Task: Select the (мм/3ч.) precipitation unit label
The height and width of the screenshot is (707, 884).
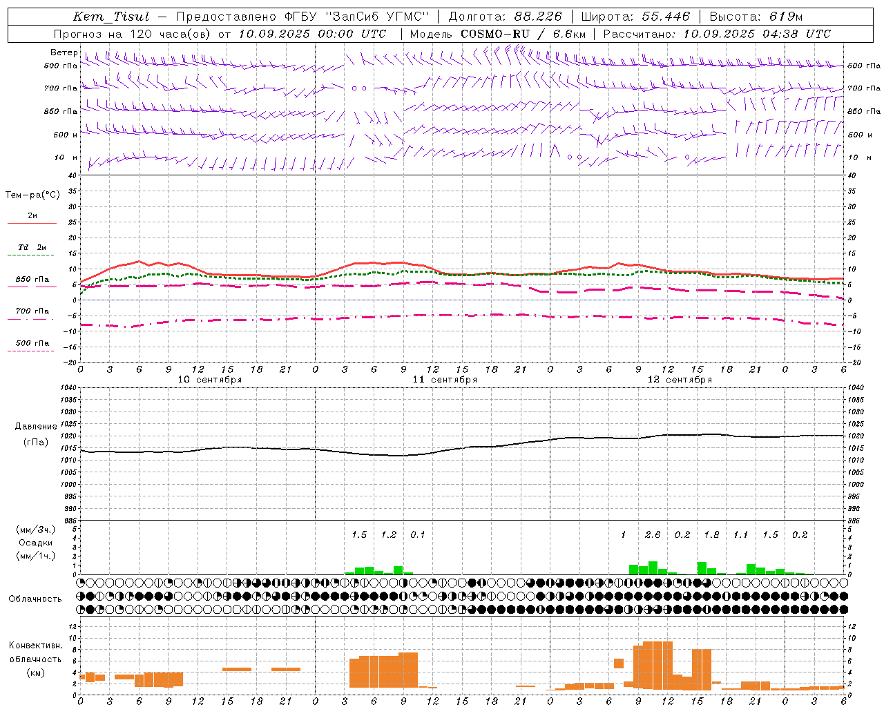Action: 35,530
